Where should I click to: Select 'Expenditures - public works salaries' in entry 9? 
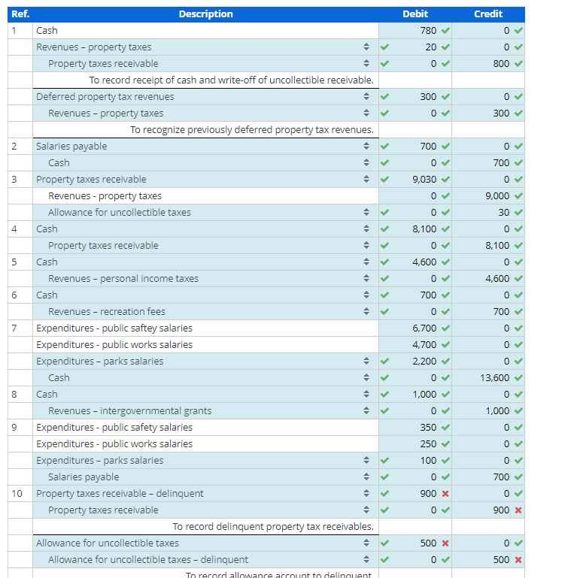[x=114, y=443]
